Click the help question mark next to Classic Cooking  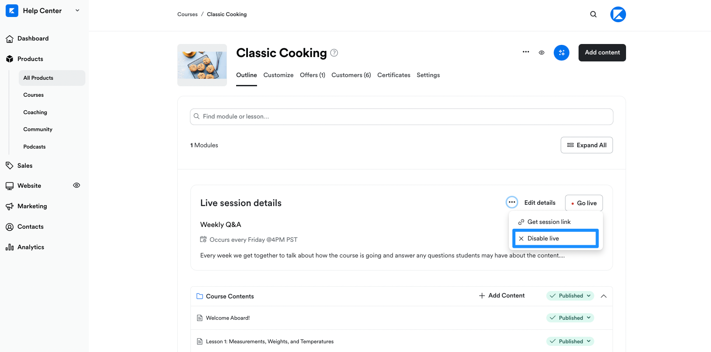(334, 53)
